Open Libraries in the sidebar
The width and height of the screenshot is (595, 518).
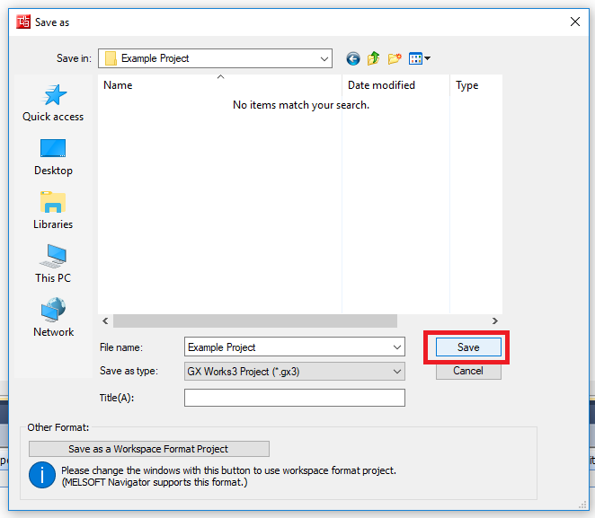(x=53, y=210)
